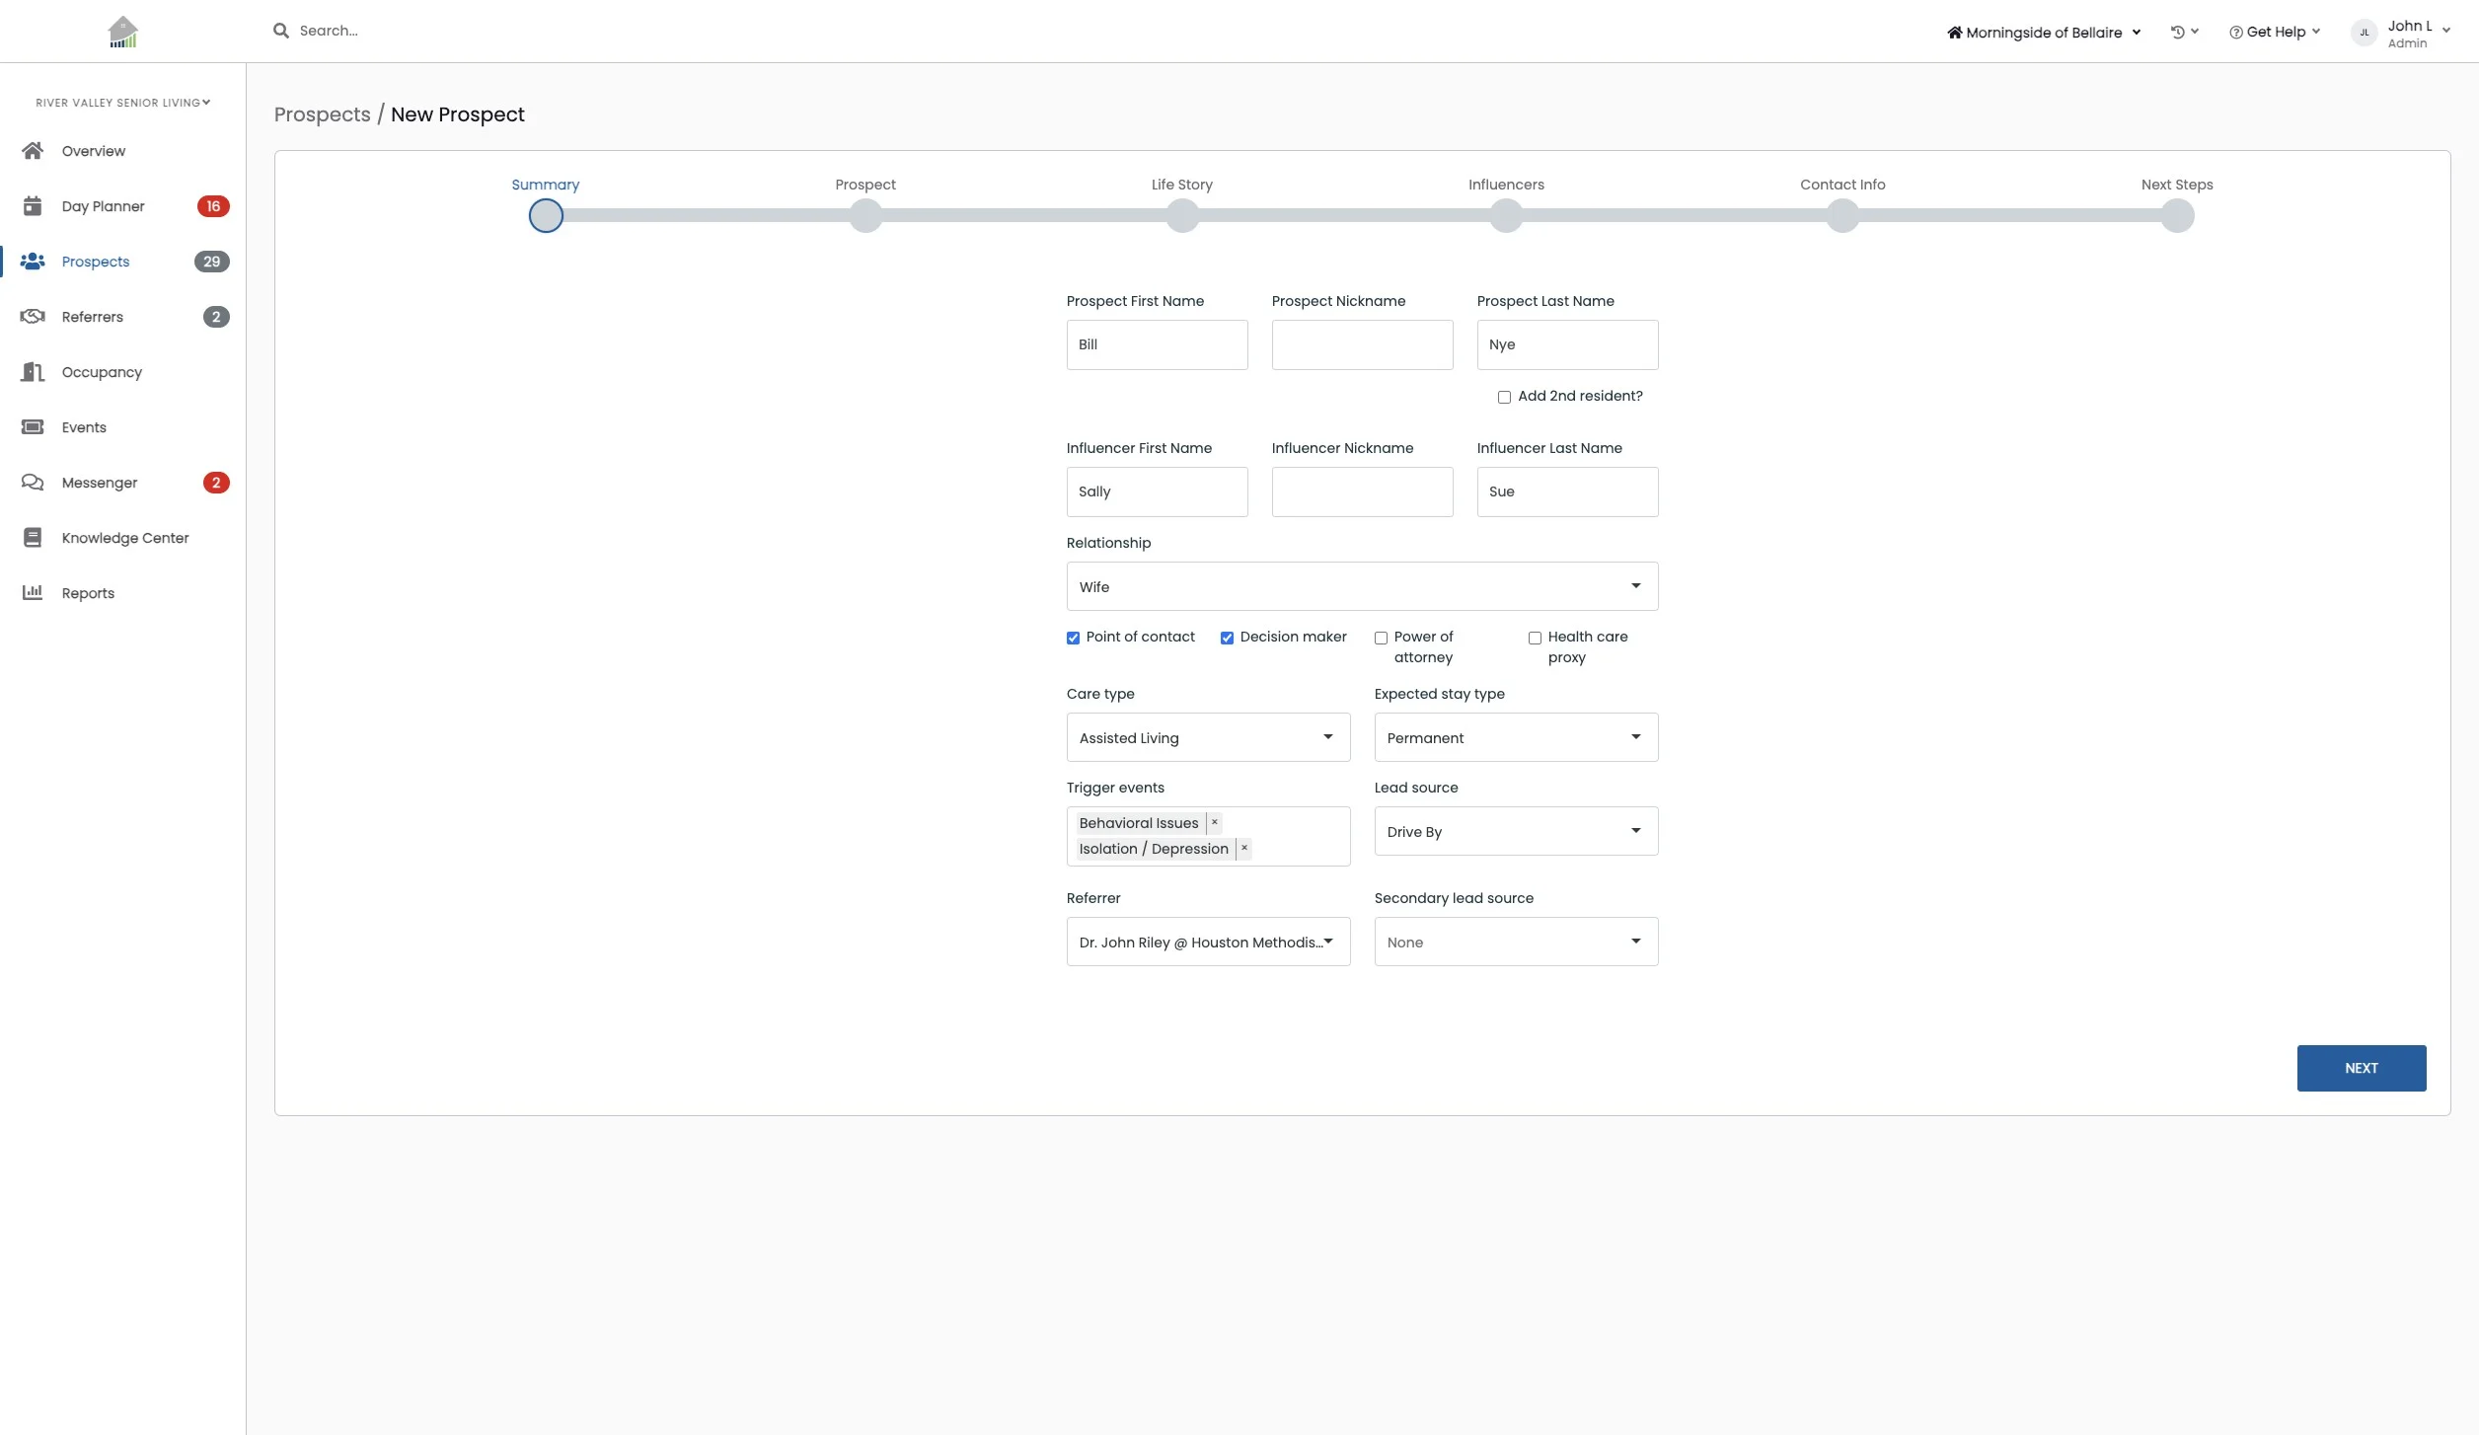Click the Day Planner badge showing 16
Viewport: 2479px width, 1435px height.
[x=213, y=206]
